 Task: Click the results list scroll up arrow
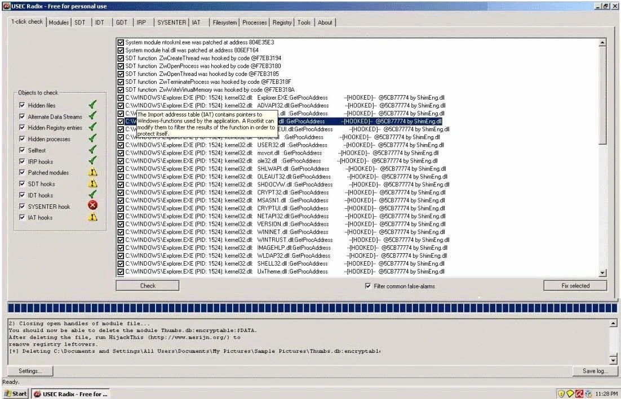click(x=602, y=42)
